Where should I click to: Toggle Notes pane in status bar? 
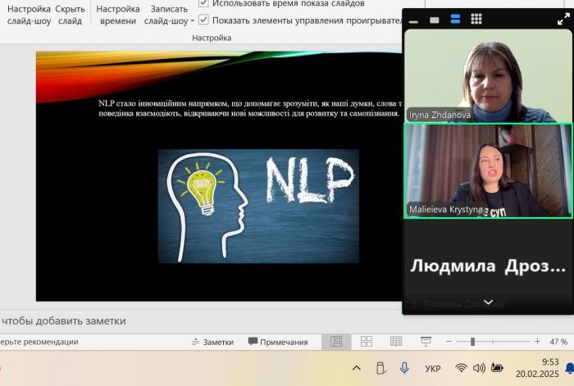(212, 342)
